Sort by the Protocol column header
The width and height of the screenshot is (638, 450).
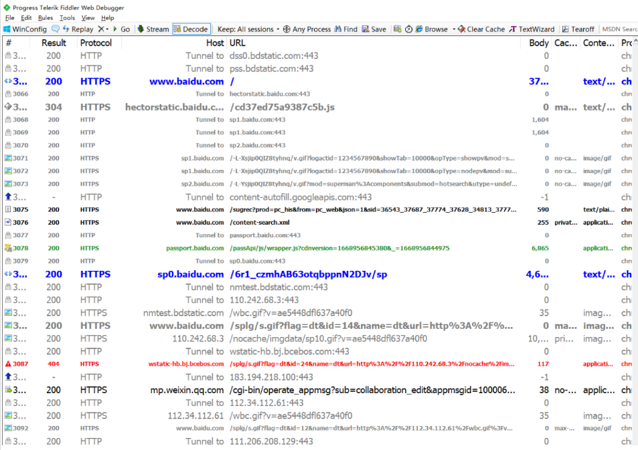point(99,43)
